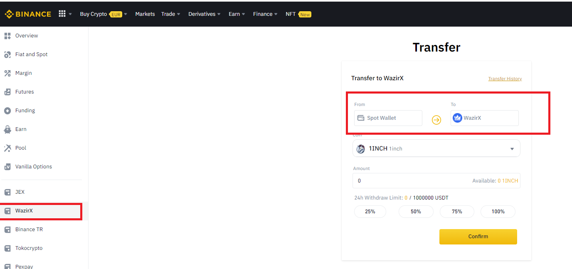This screenshot has width=572, height=269.
Task: Open the apps grid menu icon
Action: point(62,14)
